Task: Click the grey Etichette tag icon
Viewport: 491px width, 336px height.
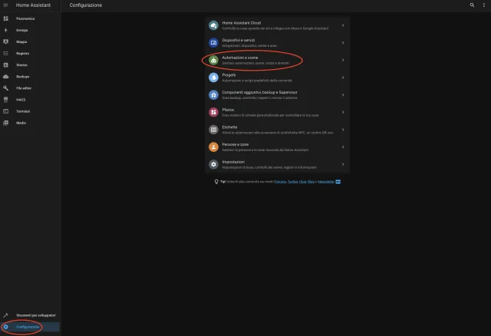Action: (x=213, y=130)
